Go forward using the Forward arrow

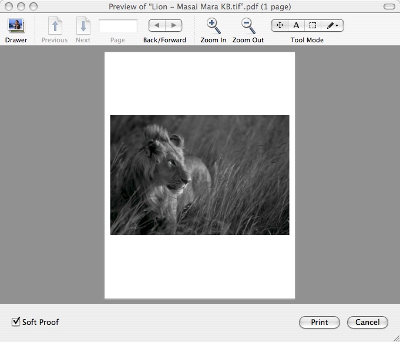coord(173,25)
